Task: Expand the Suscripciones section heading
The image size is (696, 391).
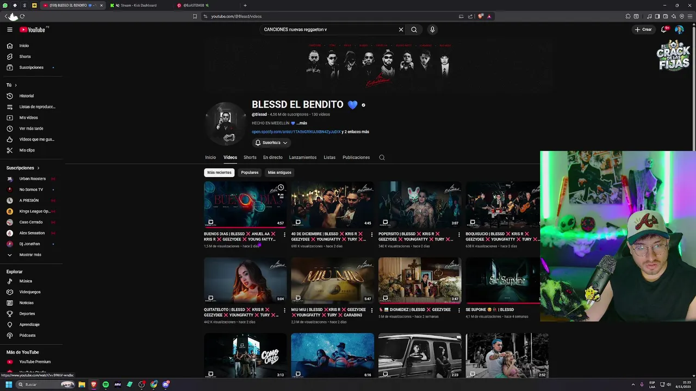Action: click(23, 168)
